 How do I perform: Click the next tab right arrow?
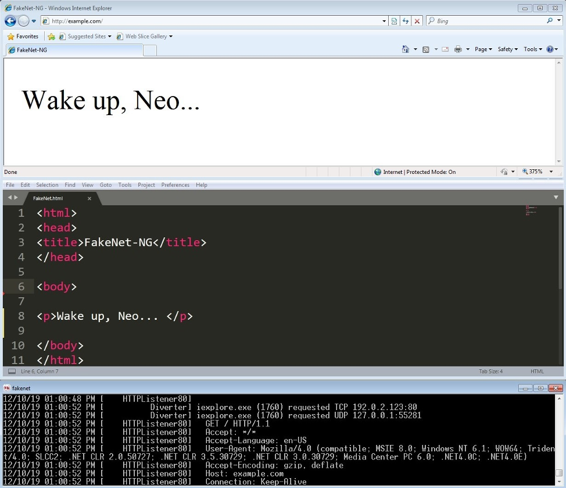pyautogui.click(x=16, y=198)
